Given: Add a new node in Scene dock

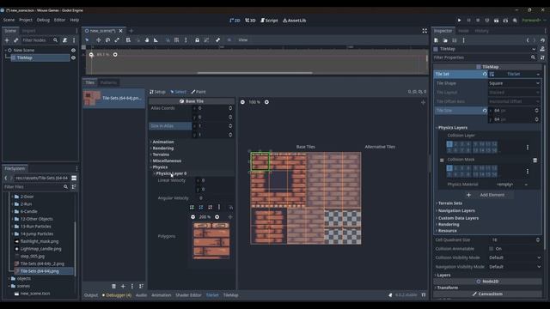Looking at the screenshot, I should point(7,40).
